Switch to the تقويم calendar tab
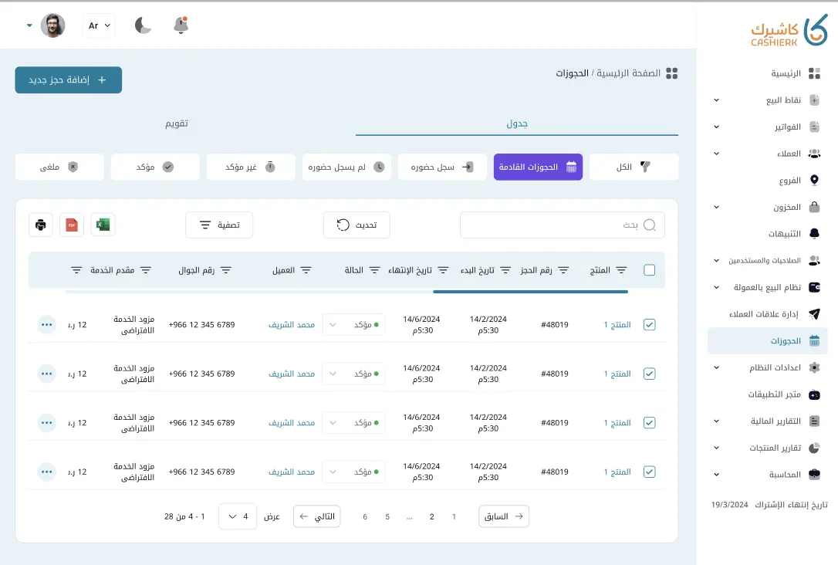The image size is (838, 565). pos(177,123)
